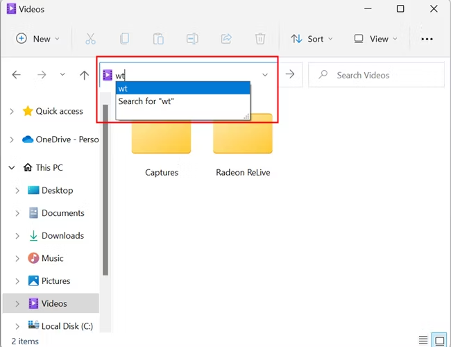Click the Copy icon in toolbar

pyautogui.click(x=124, y=39)
